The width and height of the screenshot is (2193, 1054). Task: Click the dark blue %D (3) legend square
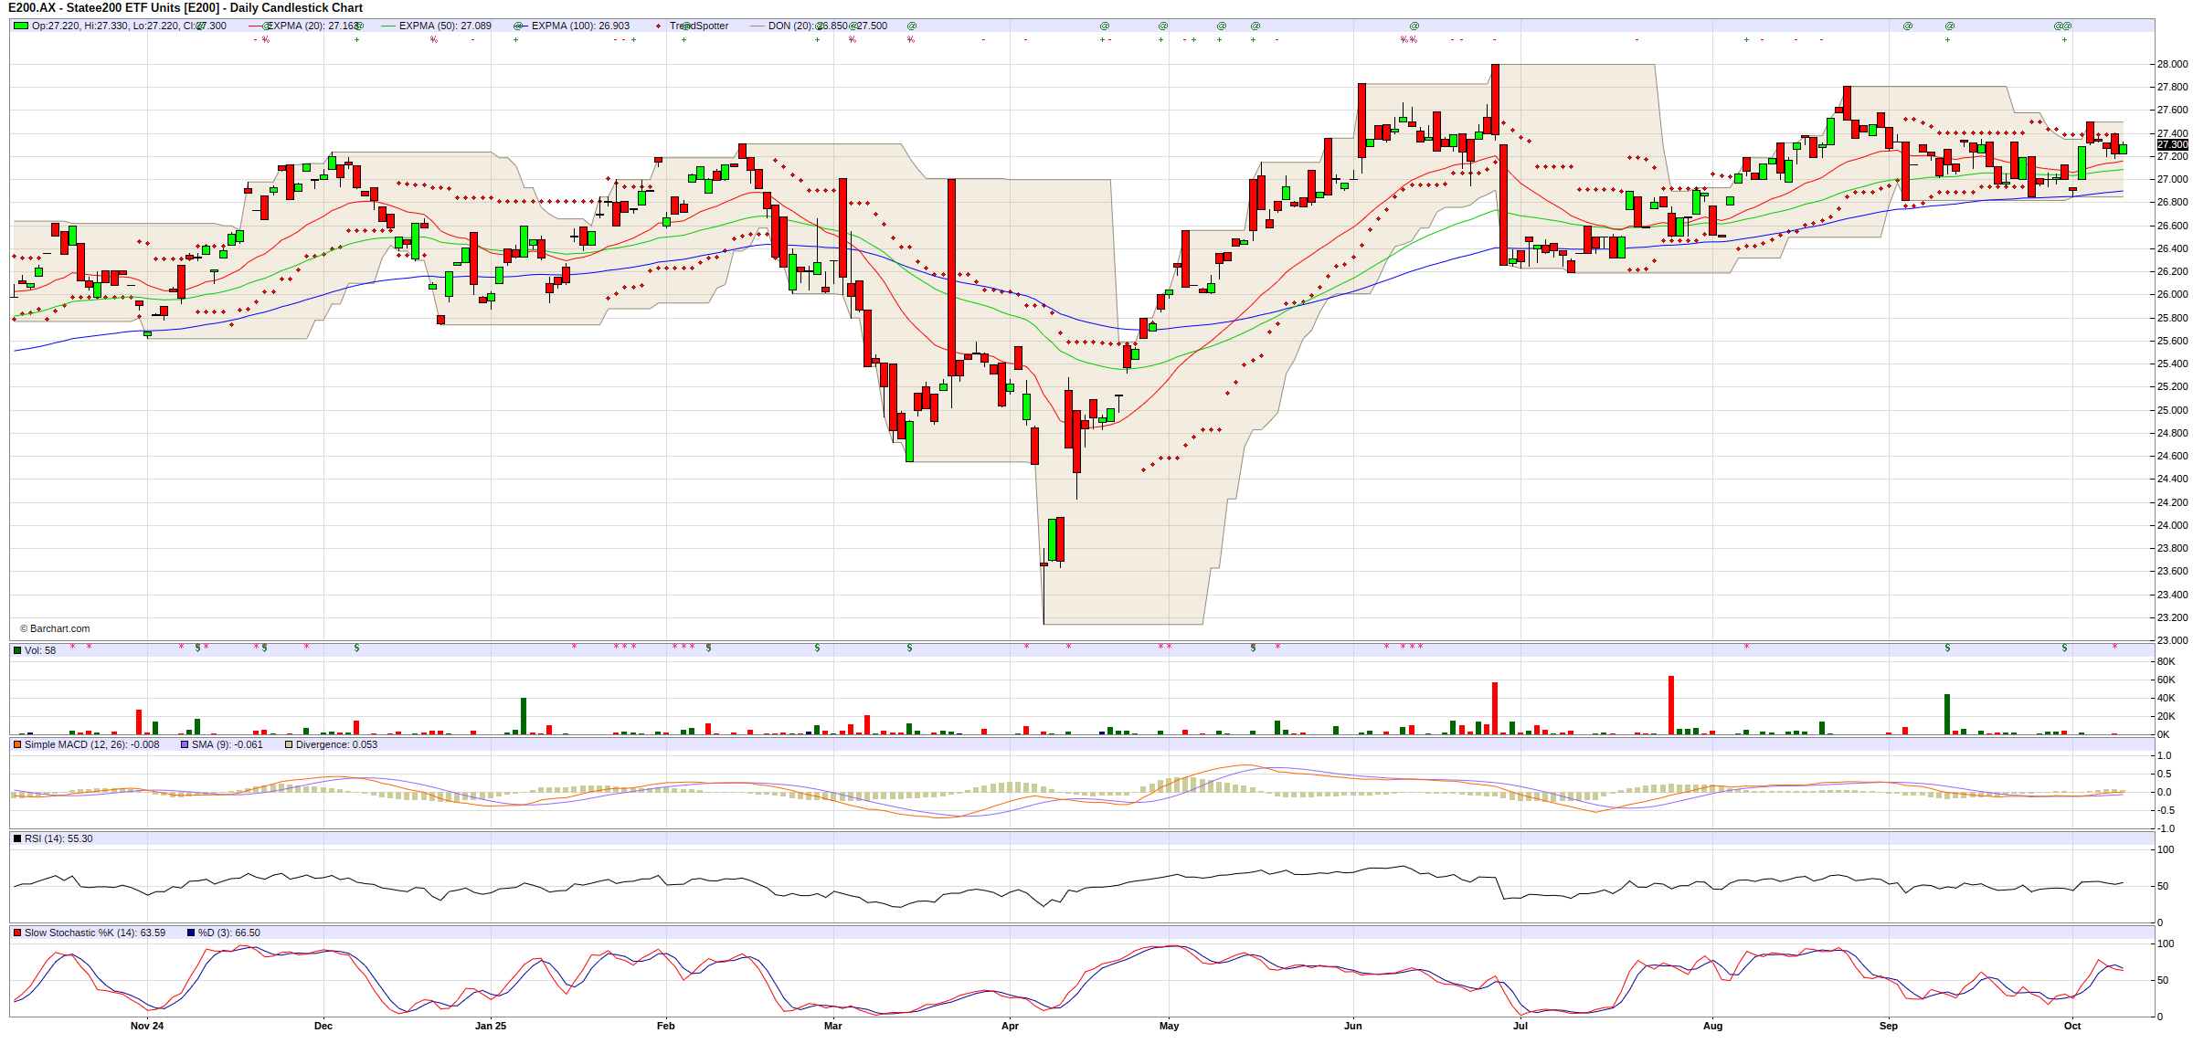coord(191,933)
